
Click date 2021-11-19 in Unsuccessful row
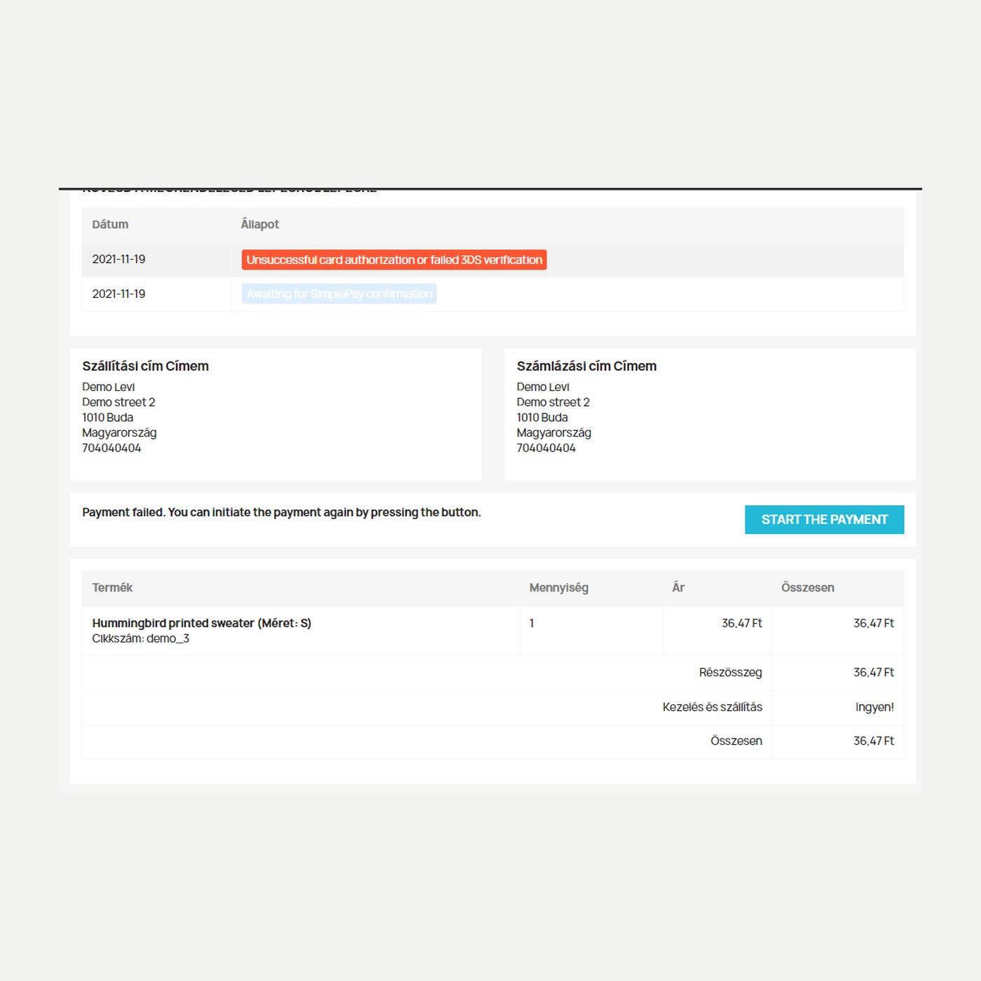[118, 259]
